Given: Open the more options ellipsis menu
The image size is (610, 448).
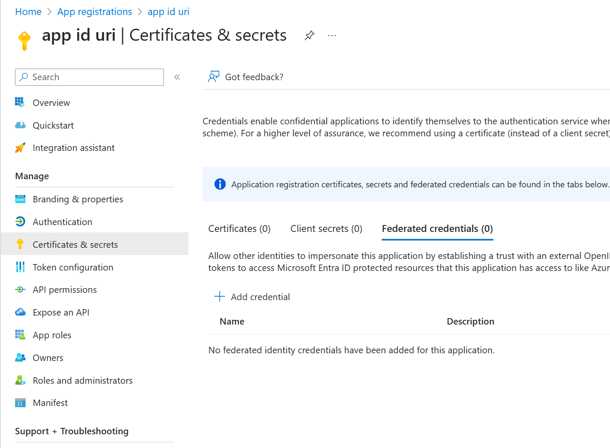Looking at the screenshot, I should coord(332,35).
